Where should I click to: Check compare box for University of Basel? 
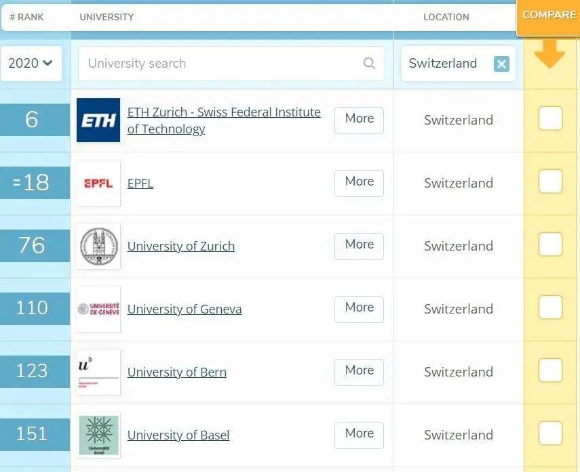tap(550, 434)
